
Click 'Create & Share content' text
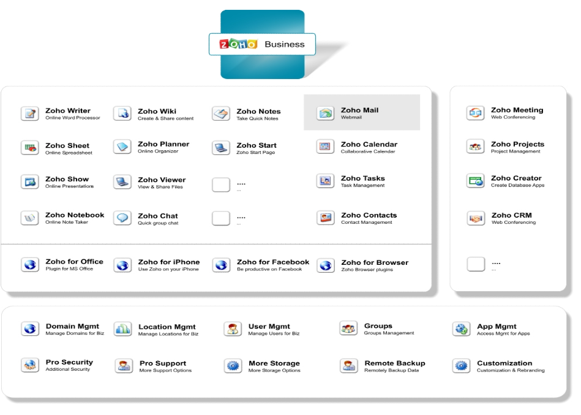(166, 119)
